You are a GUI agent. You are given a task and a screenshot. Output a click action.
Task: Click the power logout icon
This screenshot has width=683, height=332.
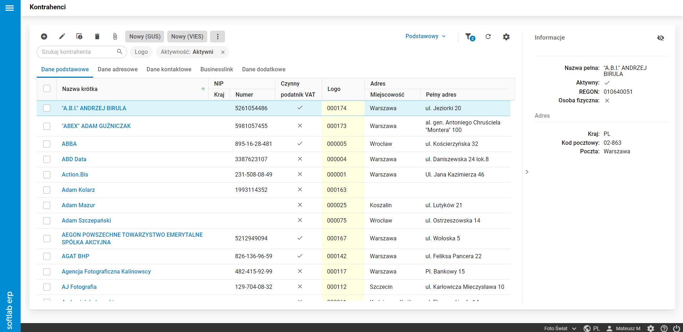point(676,328)
